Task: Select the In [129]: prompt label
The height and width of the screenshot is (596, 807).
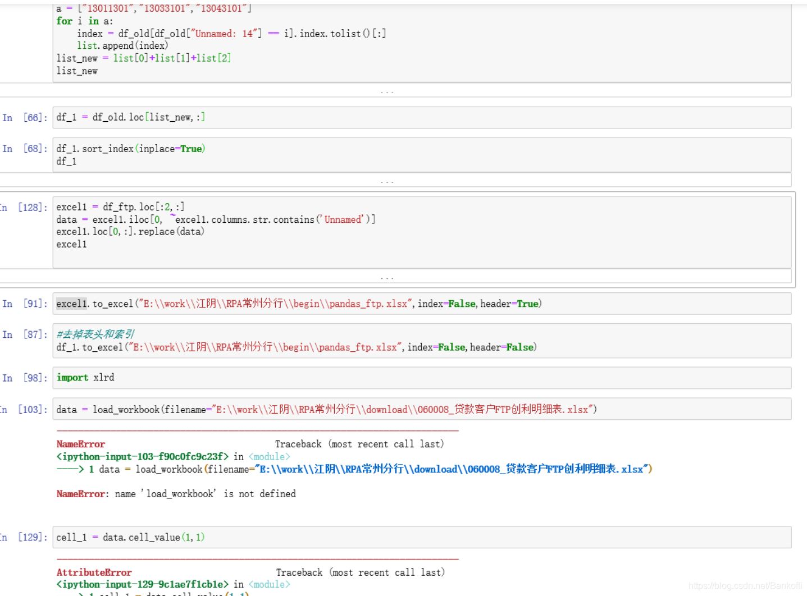Action: 24,537
